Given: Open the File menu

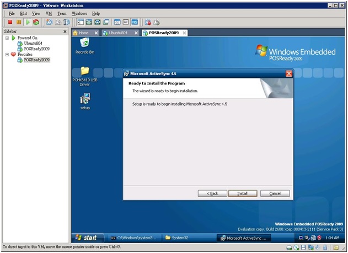Looking at the screenshot, I should (12, 14).
